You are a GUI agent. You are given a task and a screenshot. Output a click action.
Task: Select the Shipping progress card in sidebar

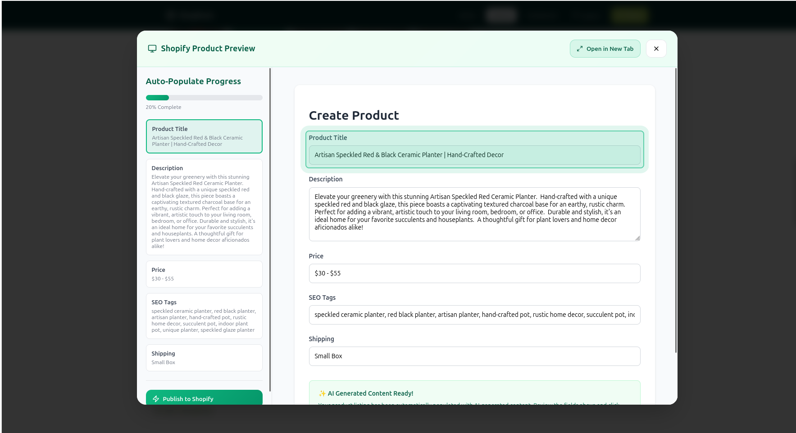click(204, 358)
